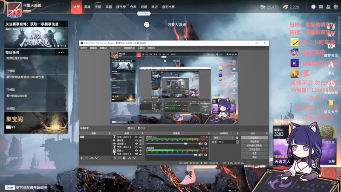Pop out the sources dock panel

142,133
